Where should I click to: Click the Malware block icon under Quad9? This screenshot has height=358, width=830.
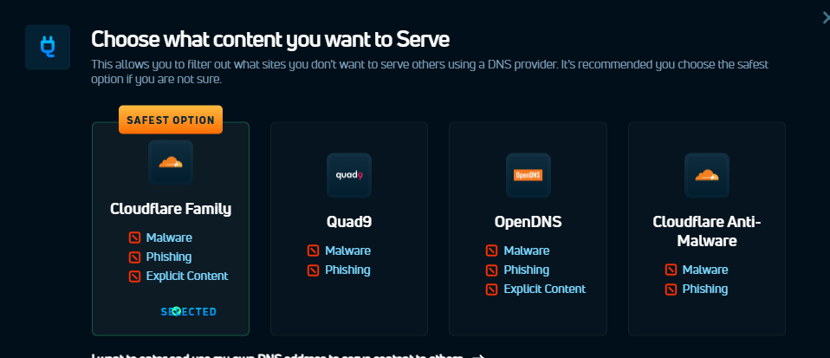point(314,251)
